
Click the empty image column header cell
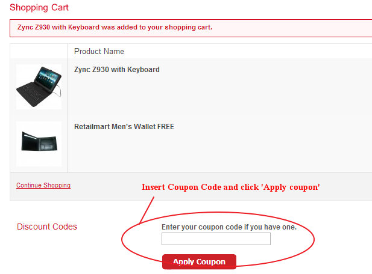tap(39, 52)
